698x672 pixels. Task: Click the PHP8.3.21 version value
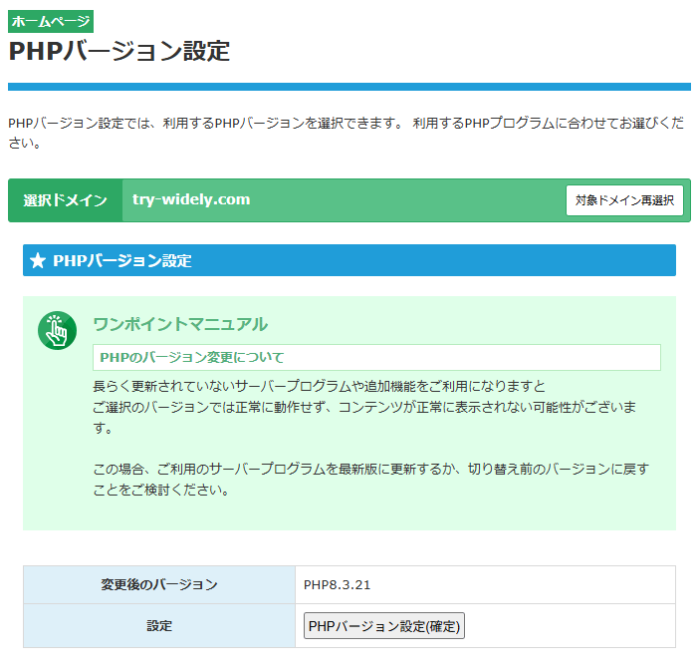(x=338, y=585)
